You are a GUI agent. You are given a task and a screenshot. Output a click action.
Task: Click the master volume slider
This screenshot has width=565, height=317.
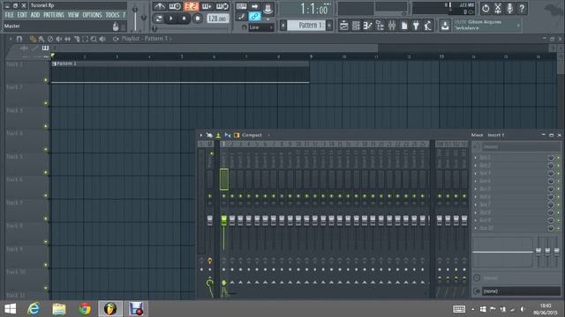click(x=135, y=18)
